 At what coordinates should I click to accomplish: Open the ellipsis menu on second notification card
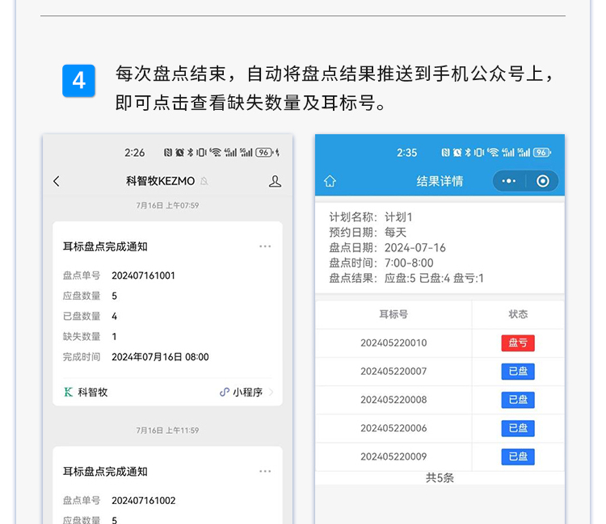(265, 471)
